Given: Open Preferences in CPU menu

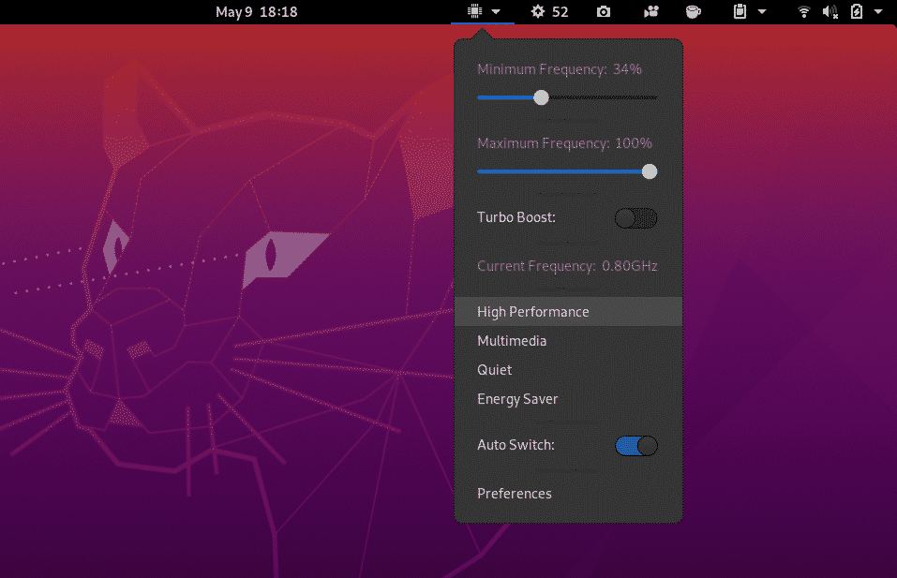Looking at the screenshot, I should pos(569,494).
